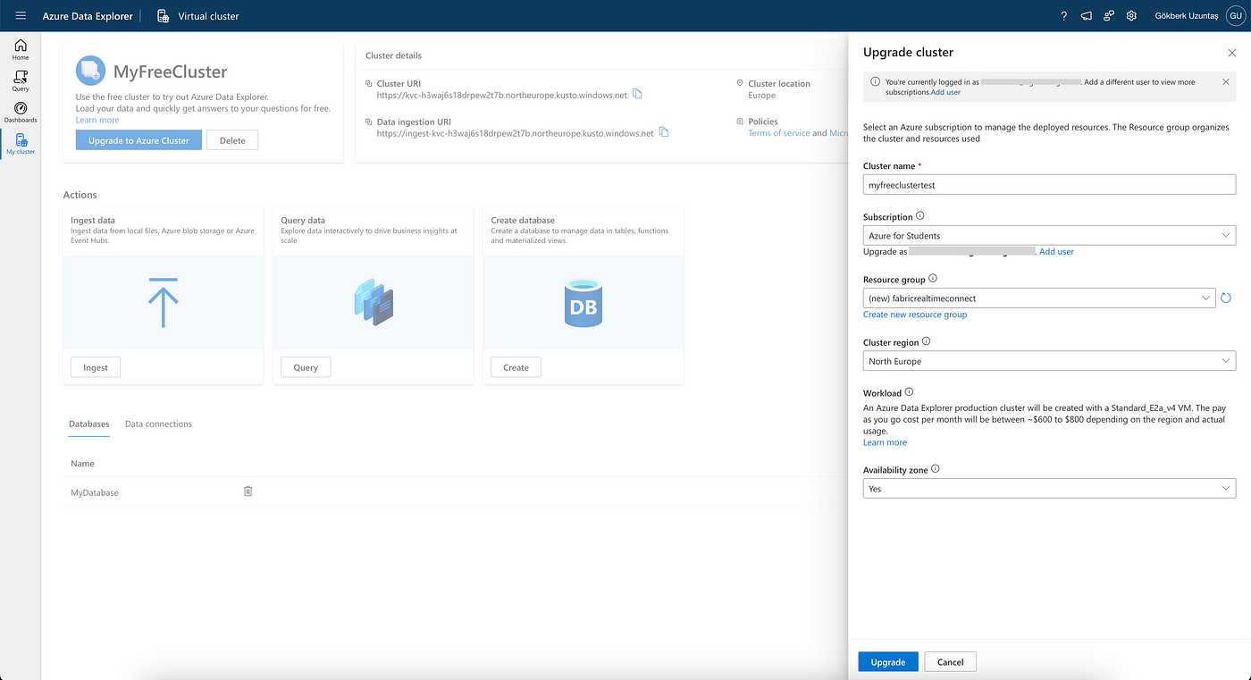Click the Query button in Actions
Viewport: 1251px width, 680px height.
pyautogui.click(x=306, y=367)
